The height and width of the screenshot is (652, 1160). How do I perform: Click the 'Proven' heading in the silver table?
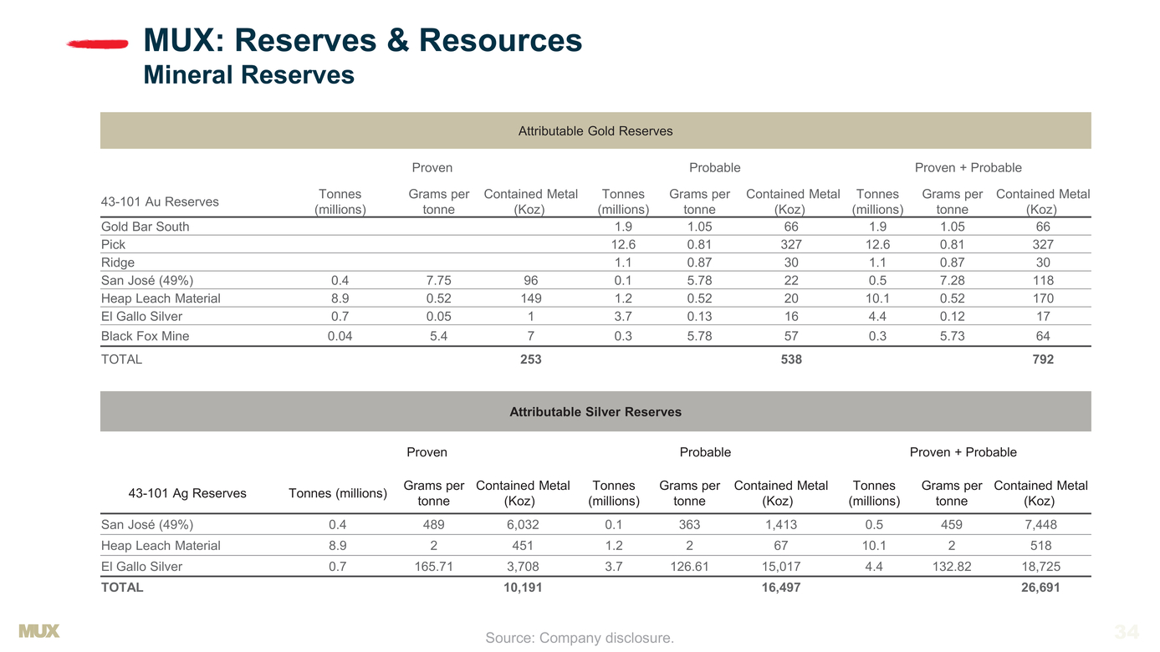tap(427, 452)
